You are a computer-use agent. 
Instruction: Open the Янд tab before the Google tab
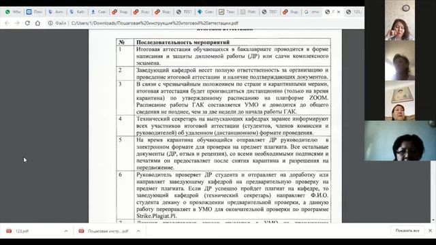pyautogui.click(x=291, y=12)
